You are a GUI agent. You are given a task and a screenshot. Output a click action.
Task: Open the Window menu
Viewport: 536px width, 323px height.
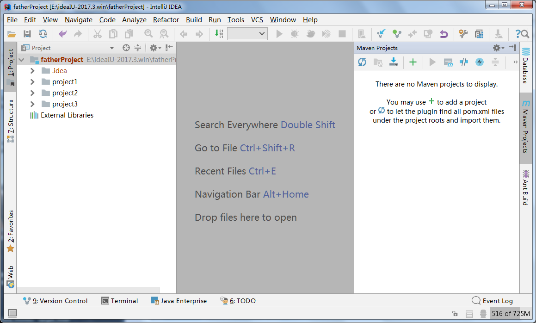click(283, 20)
